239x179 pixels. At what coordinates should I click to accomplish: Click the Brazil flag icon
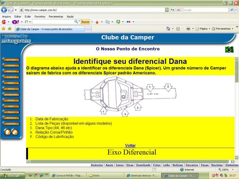click(x=229, y=50)
